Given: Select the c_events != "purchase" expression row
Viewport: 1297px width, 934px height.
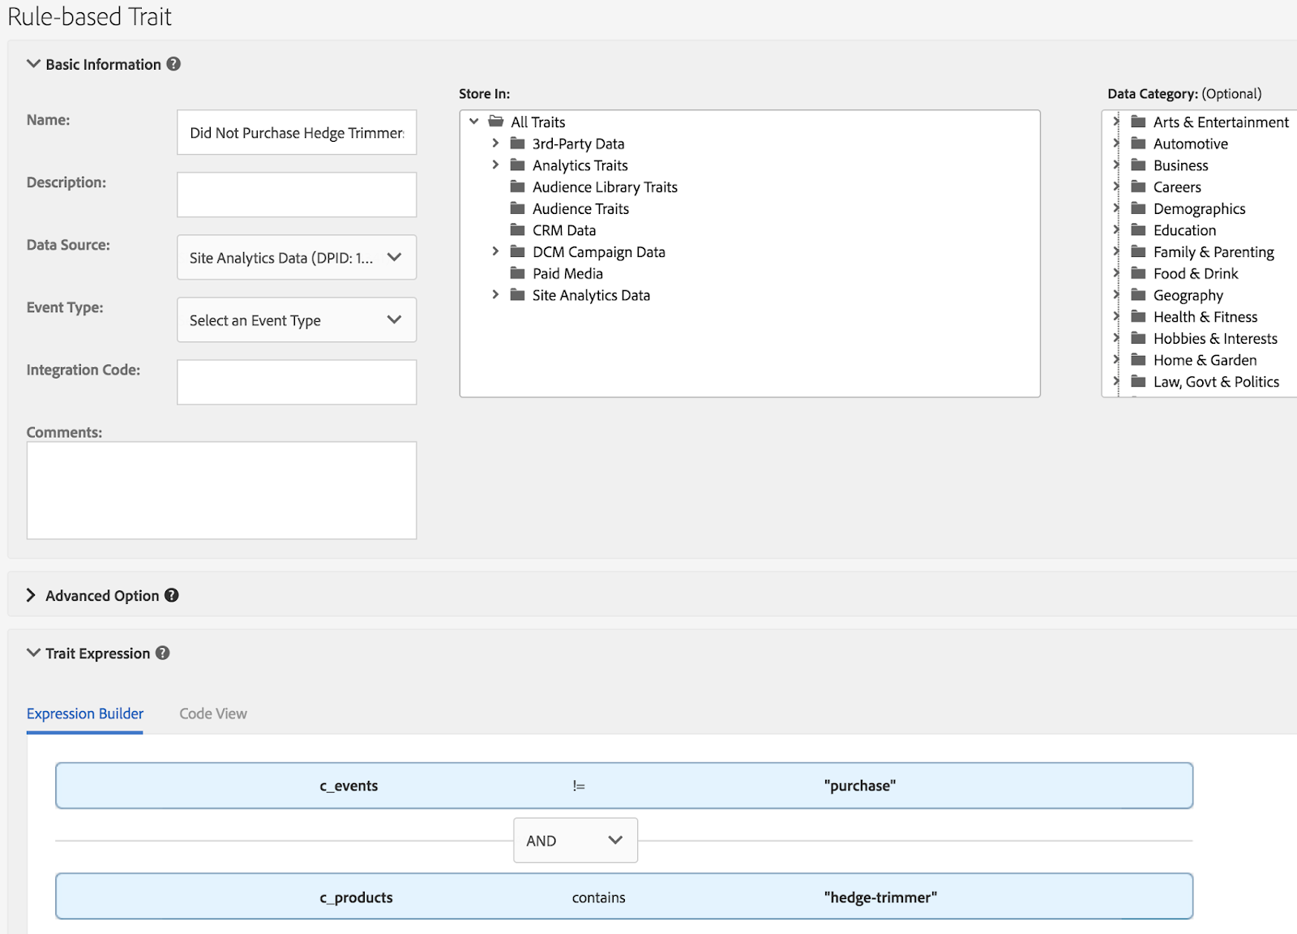Looking at the screenshot, I should (624, 786).
